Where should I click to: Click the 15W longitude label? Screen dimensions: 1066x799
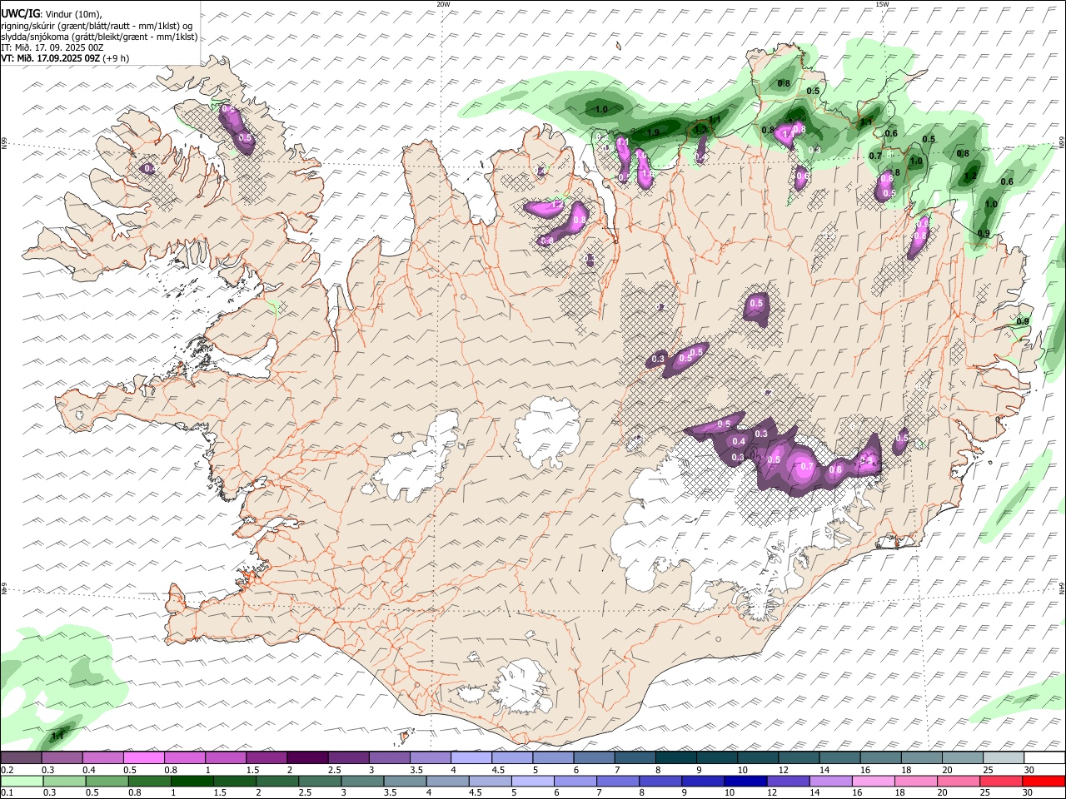click(x=882, y=4)
